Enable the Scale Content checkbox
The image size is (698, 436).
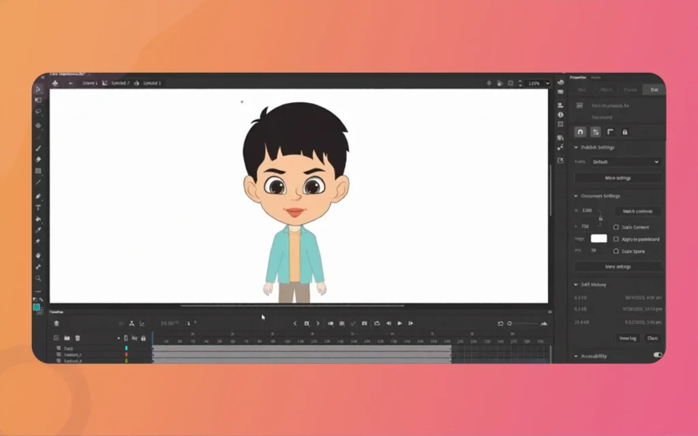tap(616, 227)
